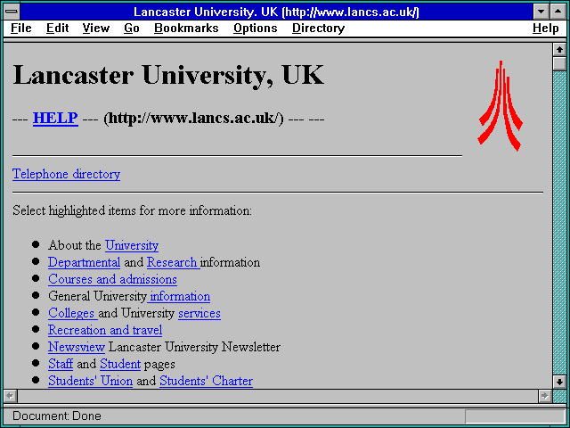This screenshot has width=570, height=428.
Task: Click the Document: Done status text
Action: (57, 416)
